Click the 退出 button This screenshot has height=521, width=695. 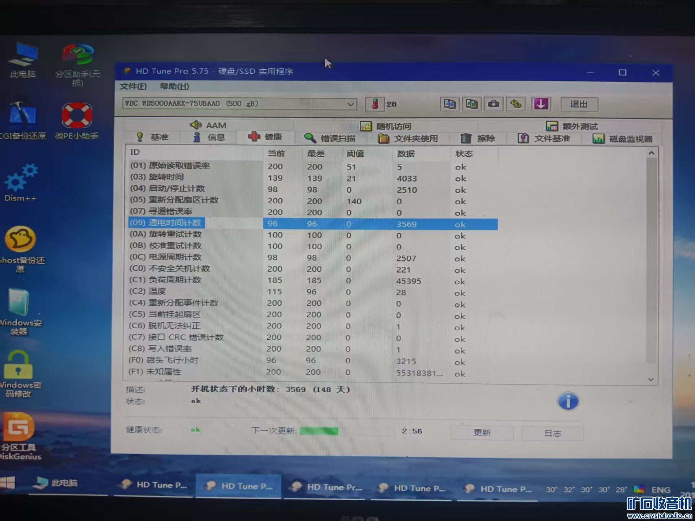pyautogui.click(x=579, y=104)
